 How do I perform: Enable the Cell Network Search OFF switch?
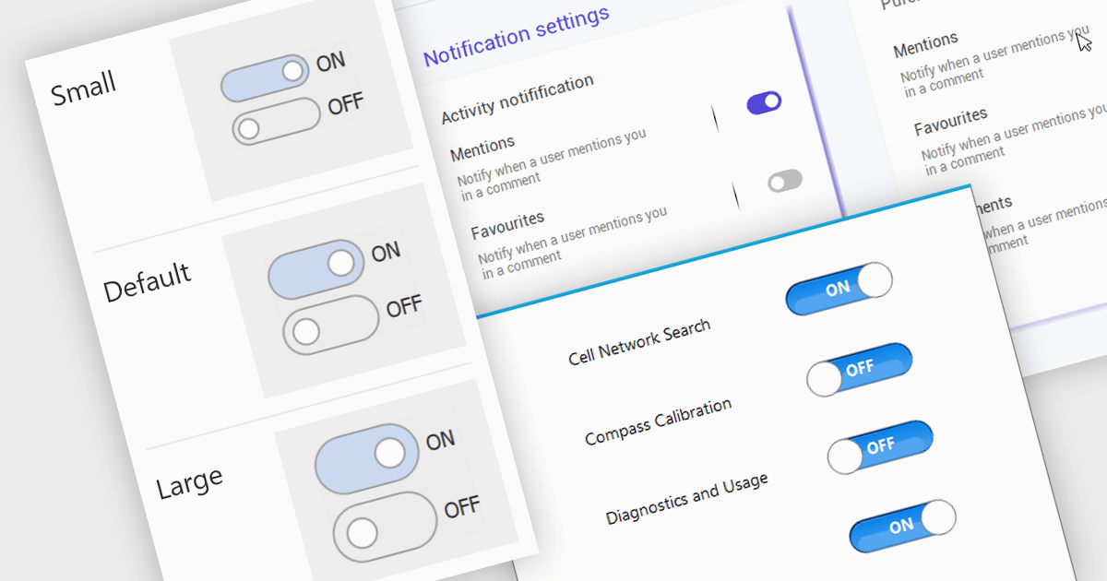click(x=859, y=370)
